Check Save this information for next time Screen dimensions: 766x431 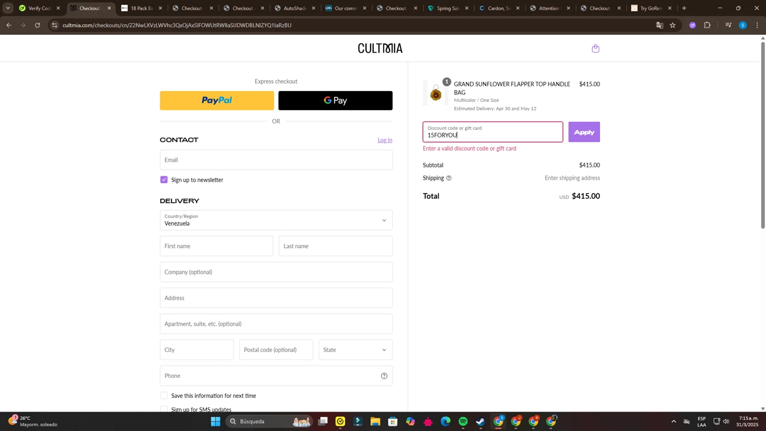tap(164, 396)
